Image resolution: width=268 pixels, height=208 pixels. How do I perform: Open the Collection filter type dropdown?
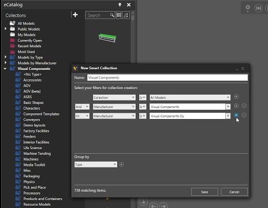click(114, 98)
